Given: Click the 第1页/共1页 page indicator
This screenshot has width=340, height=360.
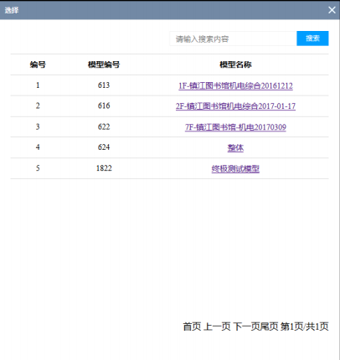Looking at the screenshot, I should pyautogui.click(x=305, y=327).
